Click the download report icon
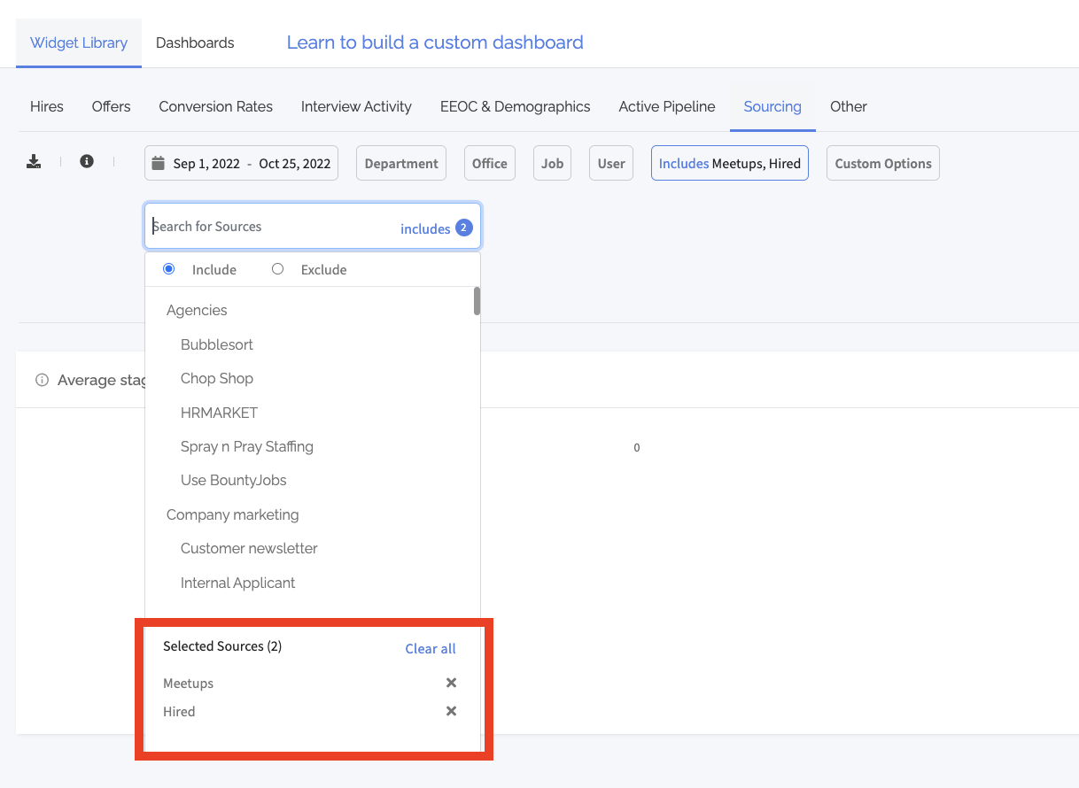Image resolution: width=1079 pixels, height=788 pixels. [34, 161]
